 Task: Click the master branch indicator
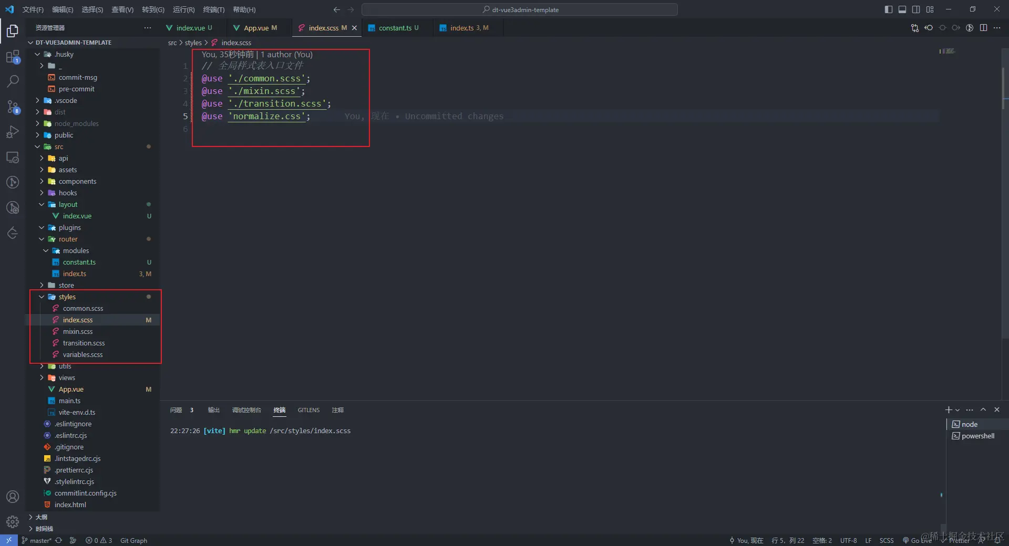click(x=36, y=540)
